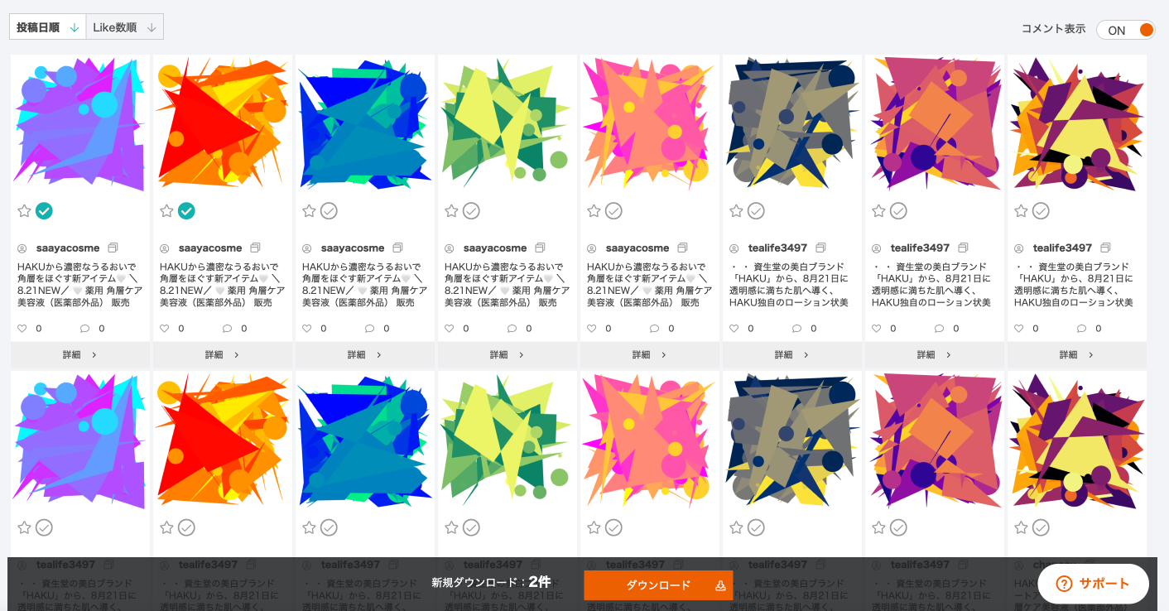
Task: Click the download icon in orange button
Action: coord(720,585)
